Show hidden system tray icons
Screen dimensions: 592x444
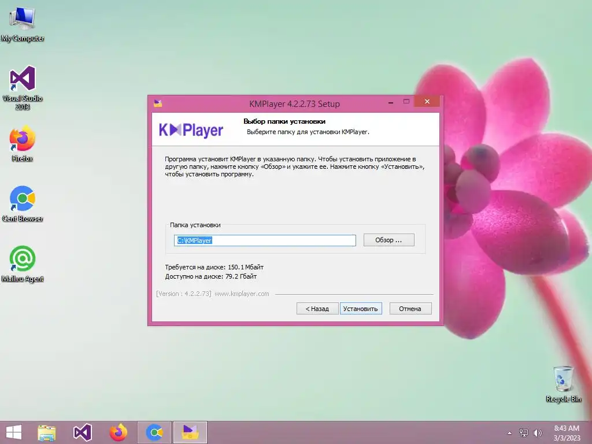pos(509,433)
